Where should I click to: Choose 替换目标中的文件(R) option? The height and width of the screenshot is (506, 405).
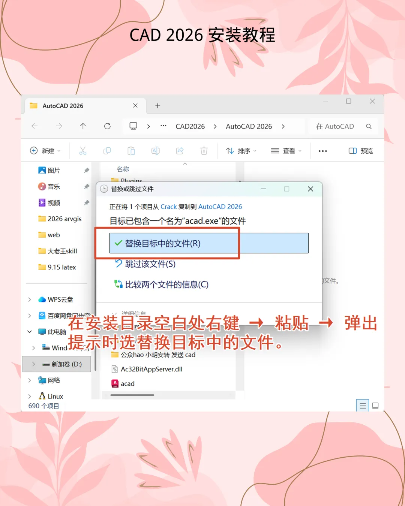click(x=209, y=243)
